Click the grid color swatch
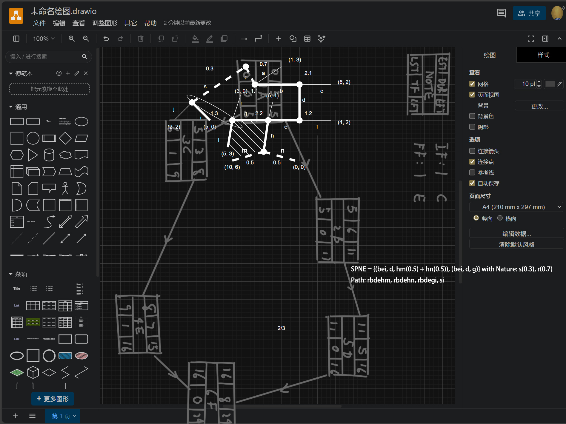 [x=550, y=84]
